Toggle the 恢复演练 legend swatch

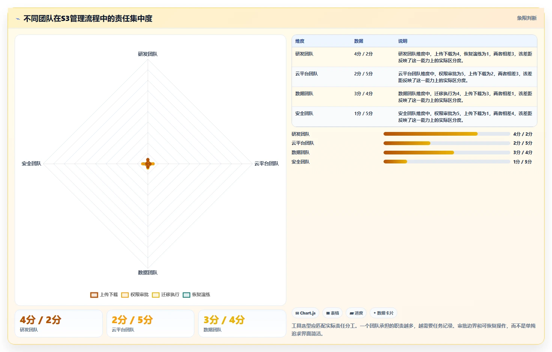(187, 295)
